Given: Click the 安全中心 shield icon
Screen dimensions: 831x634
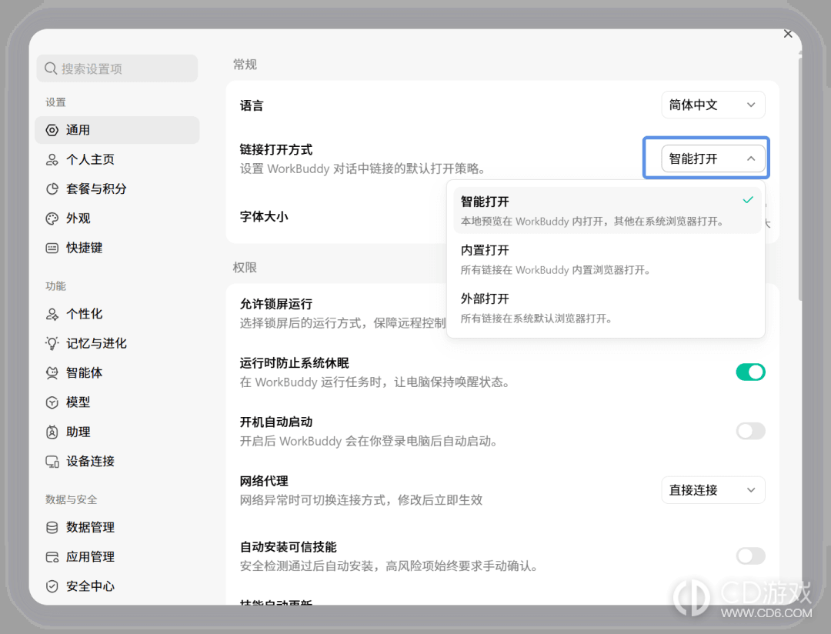Looking at the screenshot, I should click(x=52, y=586).
